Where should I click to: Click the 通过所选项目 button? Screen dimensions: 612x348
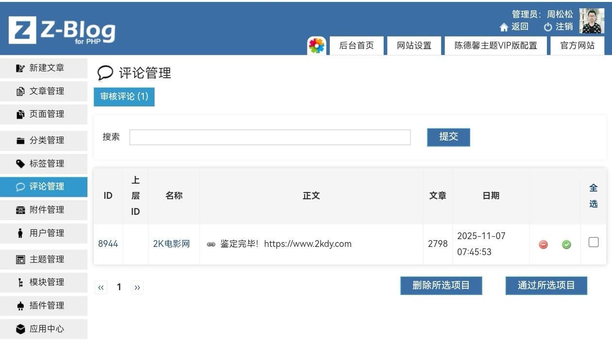(x=546, y=286)
